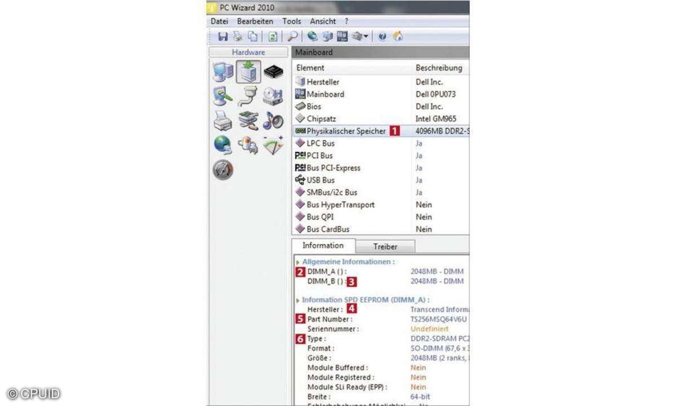
Task: Select the I/O Ports connector icon
Action: coord(248,96)
